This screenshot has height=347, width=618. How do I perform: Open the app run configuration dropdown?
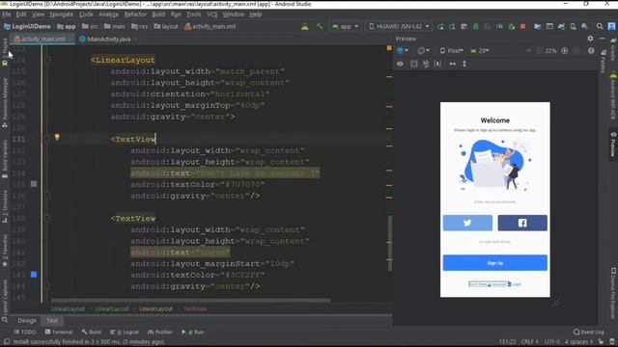(346, 26)
